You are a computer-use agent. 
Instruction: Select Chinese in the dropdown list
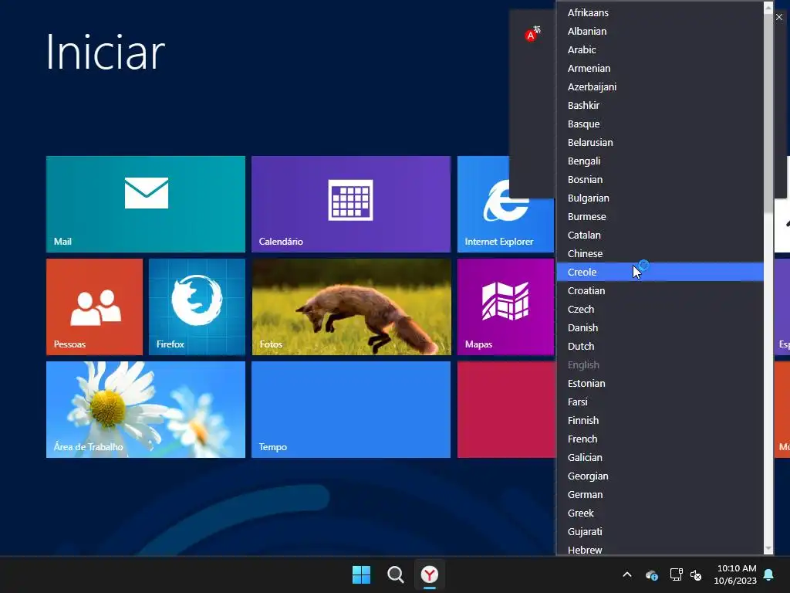[660, 253]
